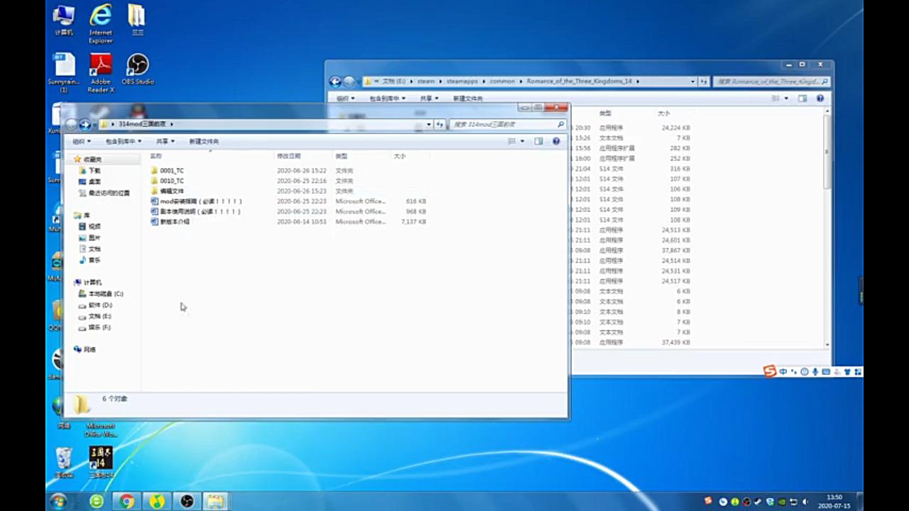The width and height of the screenshot is (909, 511).
Task: Expand the view options arrow in front window
Action: click(523, 141)
